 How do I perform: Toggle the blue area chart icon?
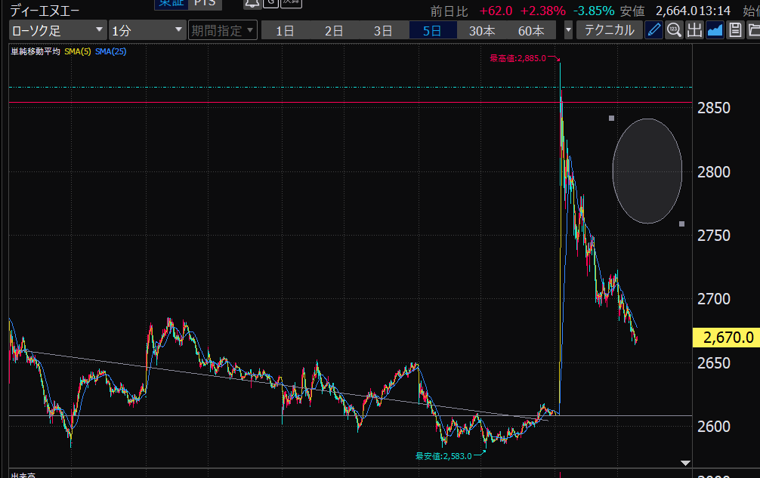click(715, 31)
